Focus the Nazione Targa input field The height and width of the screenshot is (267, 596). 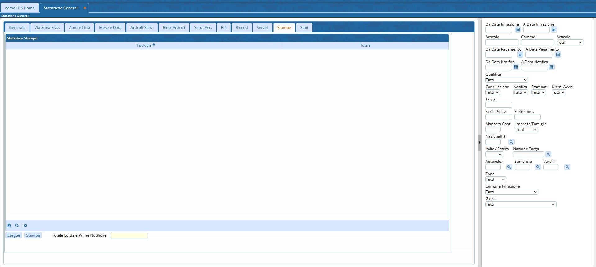point(529,154)
